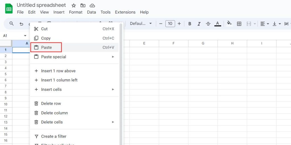
Task: Open the Google Sheets home icon
Action: coord(9,8)
